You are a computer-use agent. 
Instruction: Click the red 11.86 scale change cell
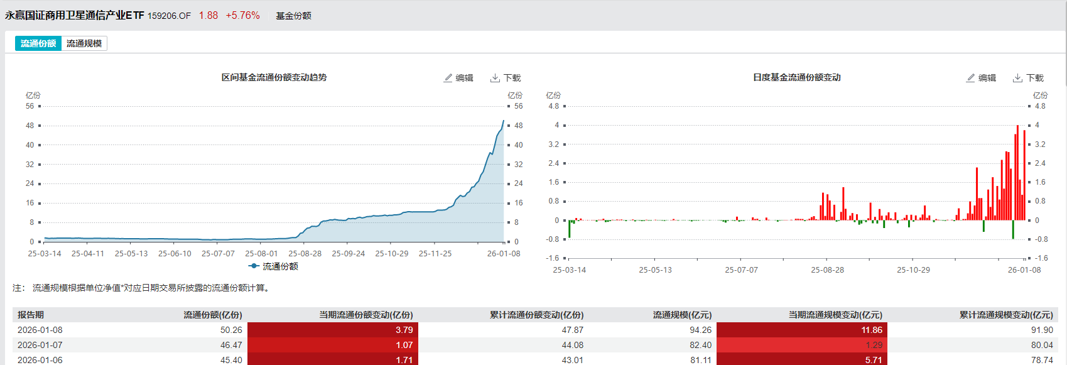point(802,330)
